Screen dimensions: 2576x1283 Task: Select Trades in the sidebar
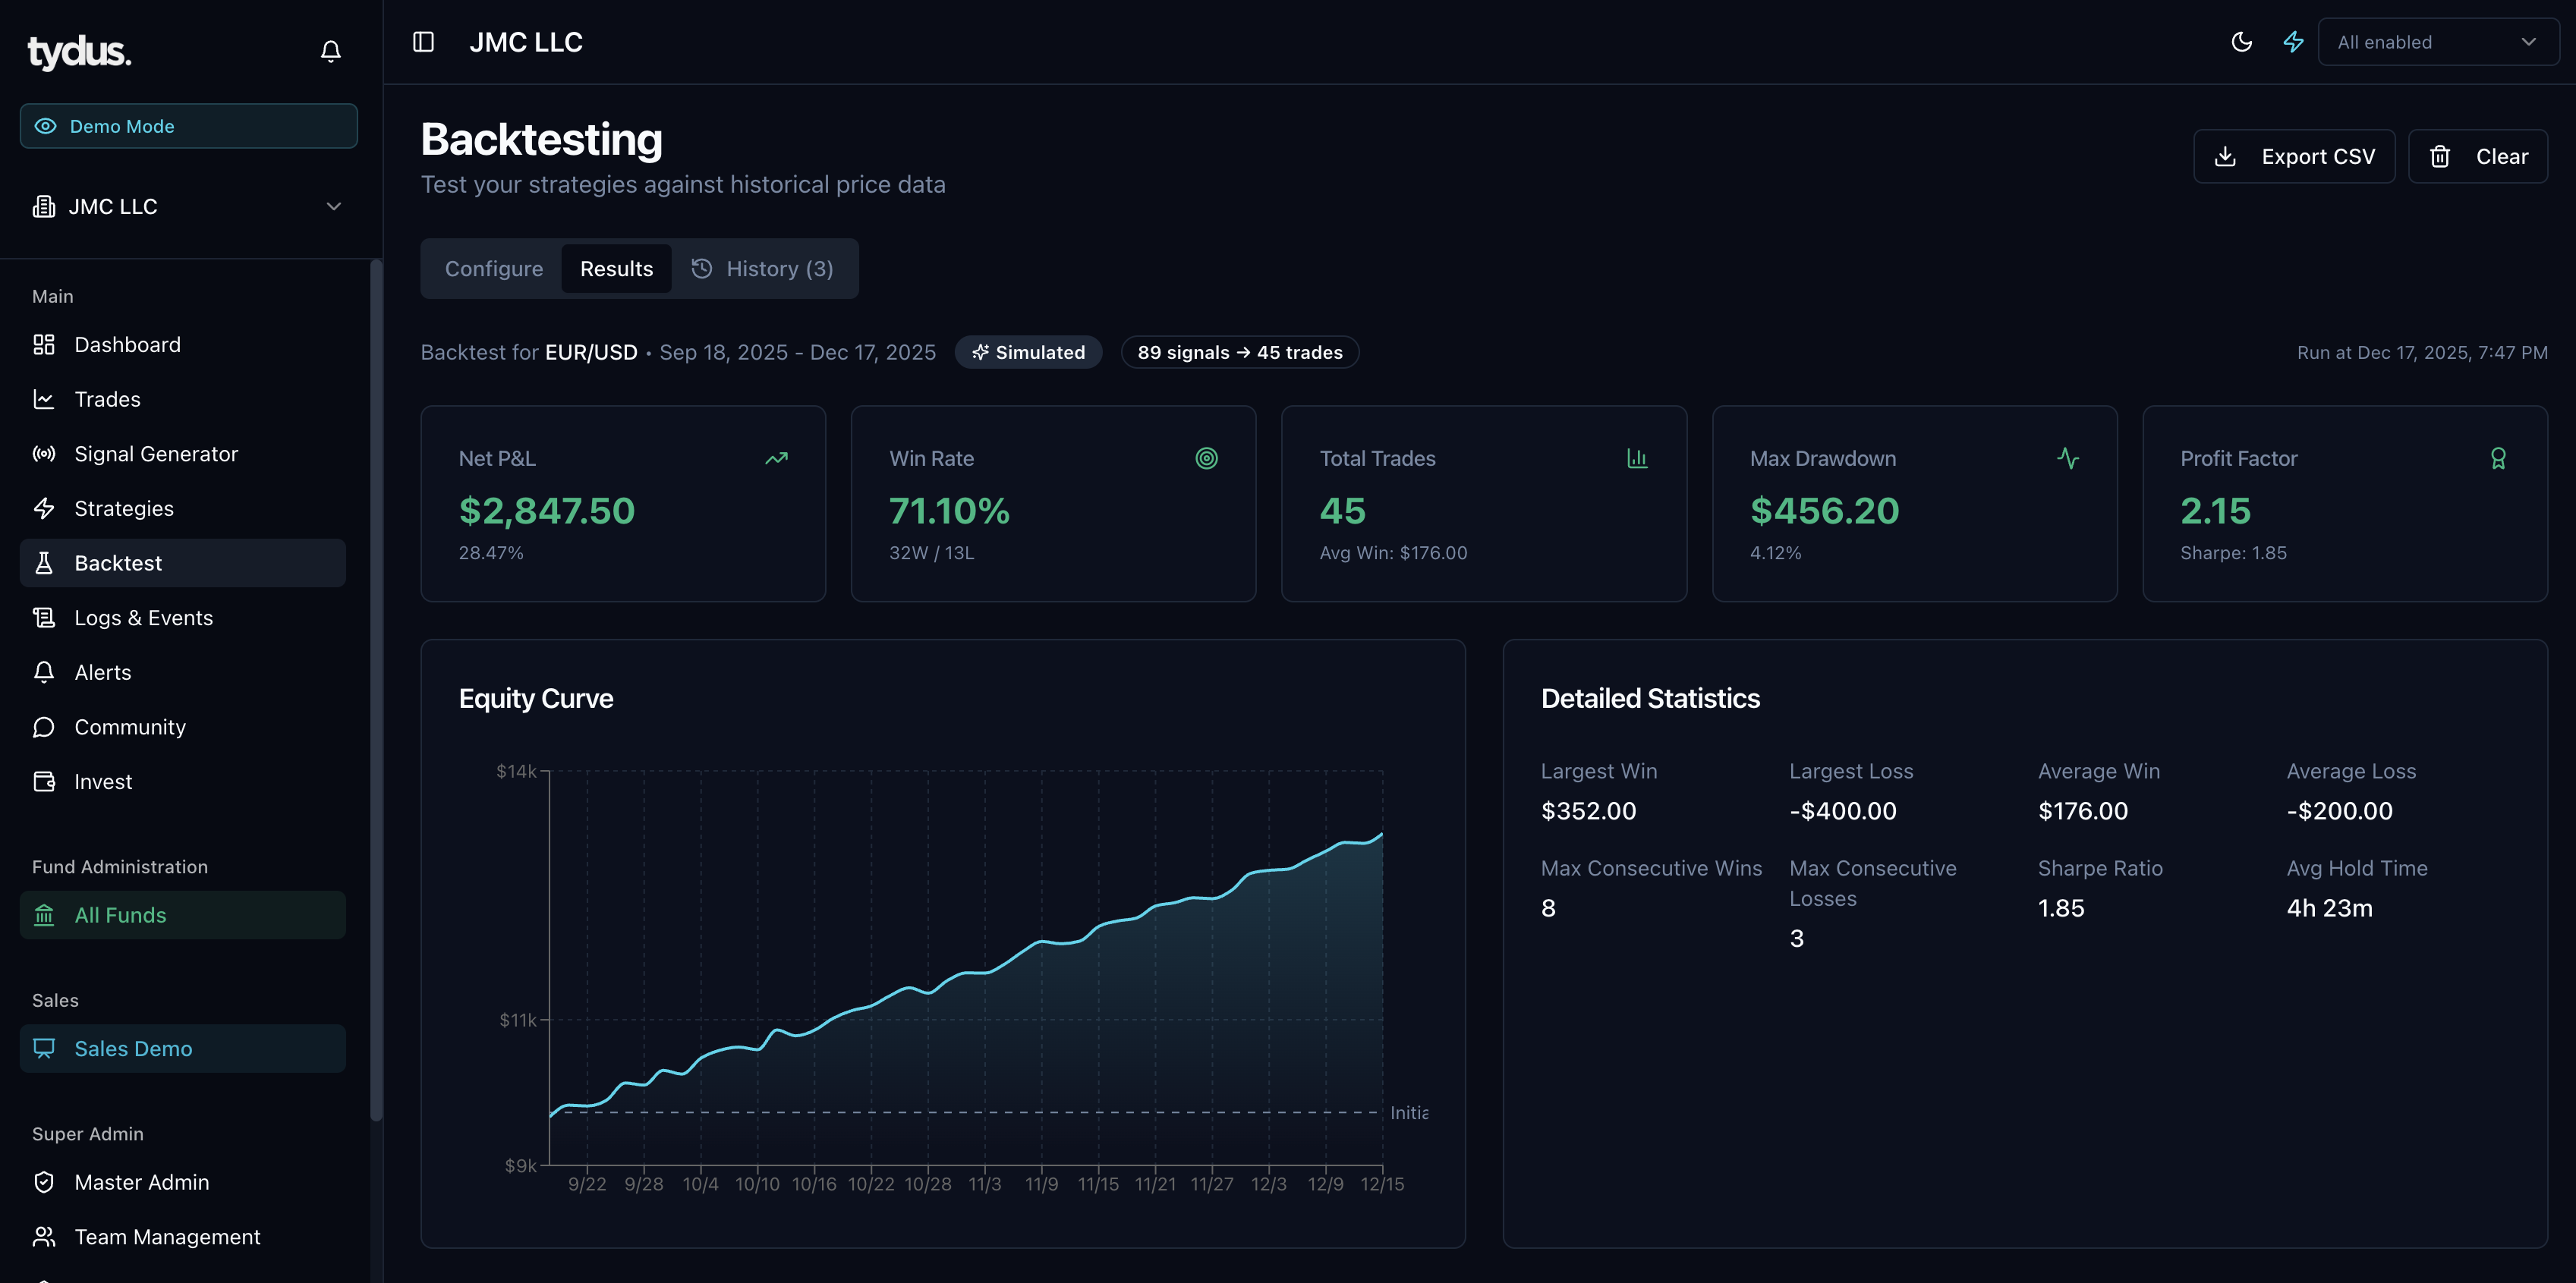[107, 398]
